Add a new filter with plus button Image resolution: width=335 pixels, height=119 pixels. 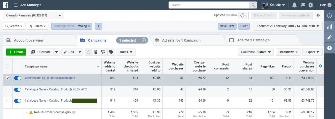[x=98, y=26]
